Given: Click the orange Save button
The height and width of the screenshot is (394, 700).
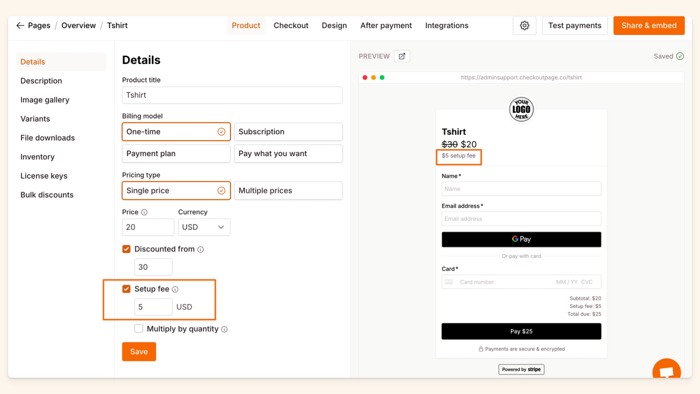Looking at the screenshot, I should [x=139, y=351].
